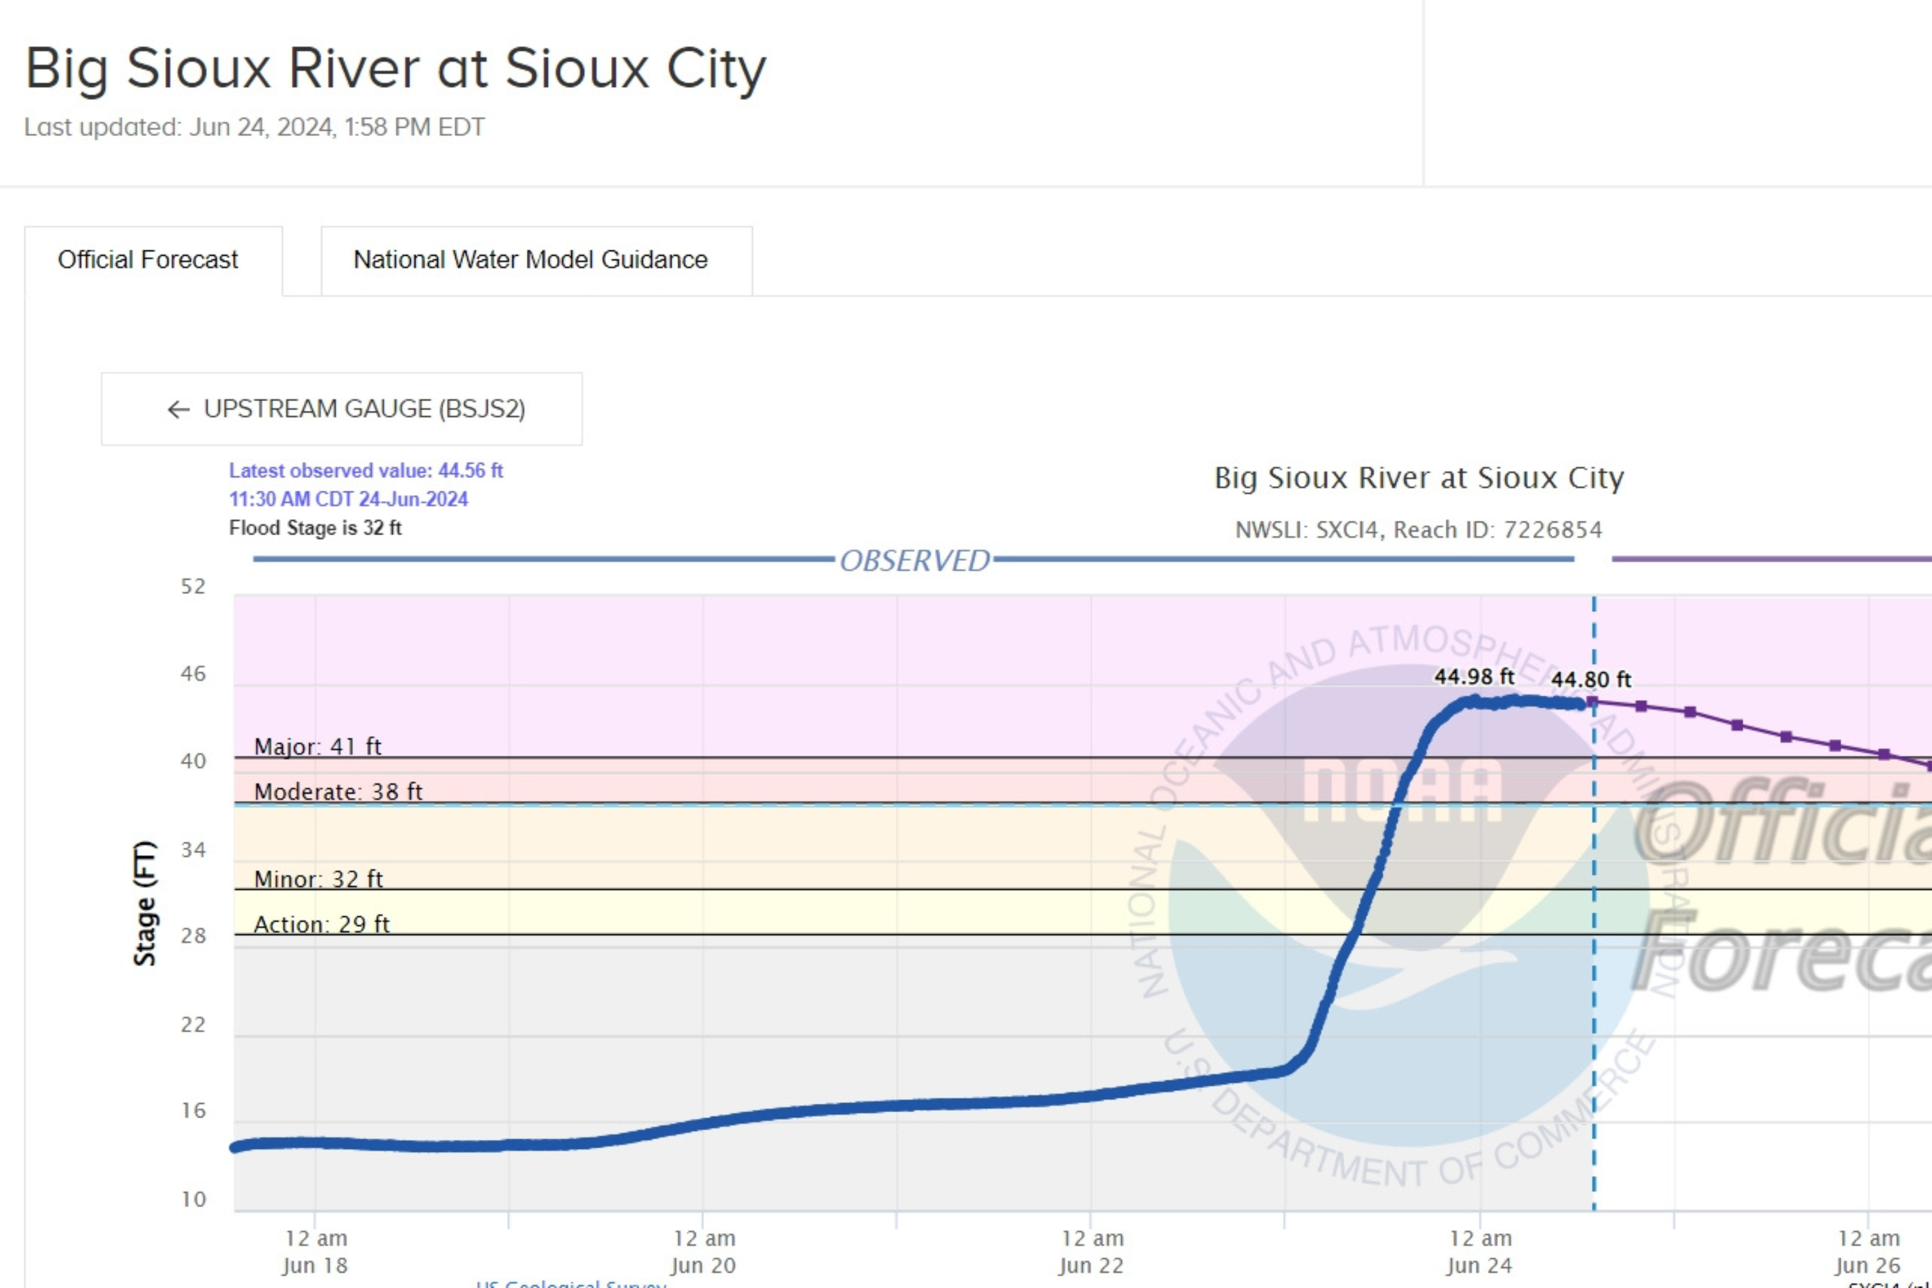
Task: Click the left arrow icon beside Upstream Gauge
Action: point(178,409)
